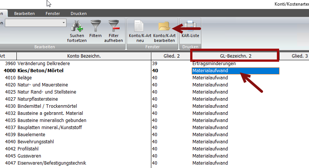Sort by Konto Bezeichn. column header
The height and width of the screenshot is (168, 309).
[84, 56]
